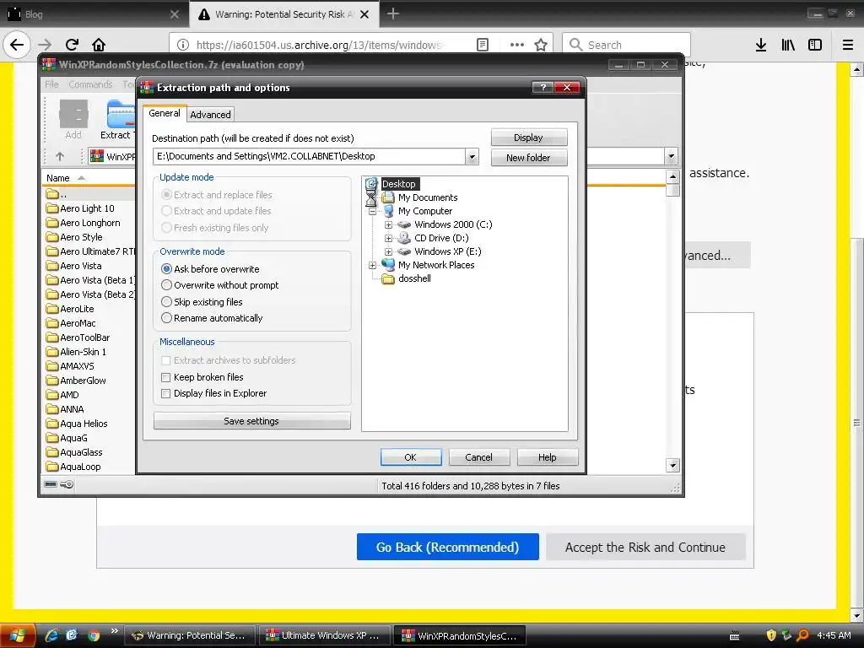Image resolution: width=864 pixels, height=648 pixels.
Task: Open Firefox hamburger menu
Action: pos(848,45)
